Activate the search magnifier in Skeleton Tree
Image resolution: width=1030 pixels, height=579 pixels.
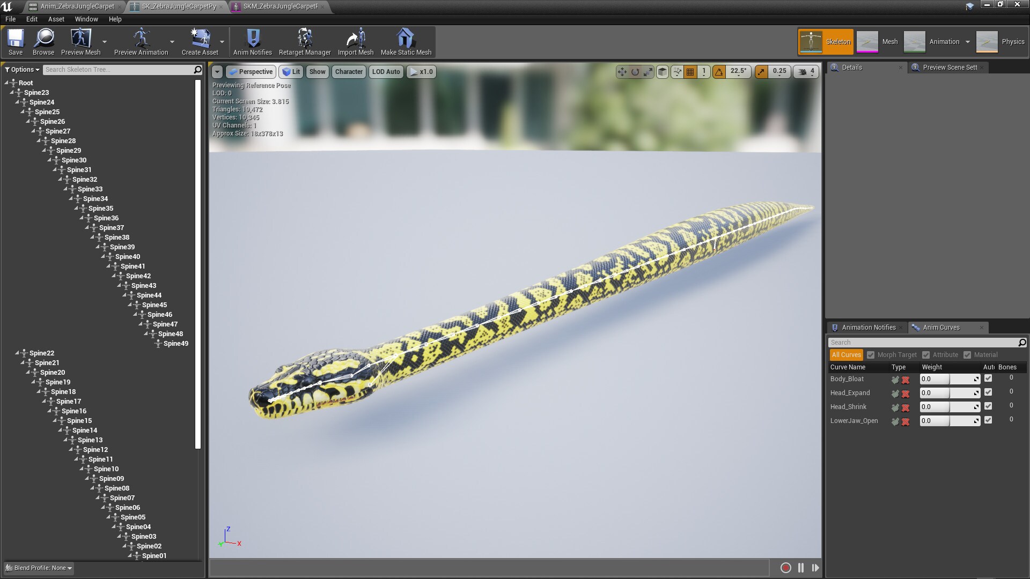point(198,69)
